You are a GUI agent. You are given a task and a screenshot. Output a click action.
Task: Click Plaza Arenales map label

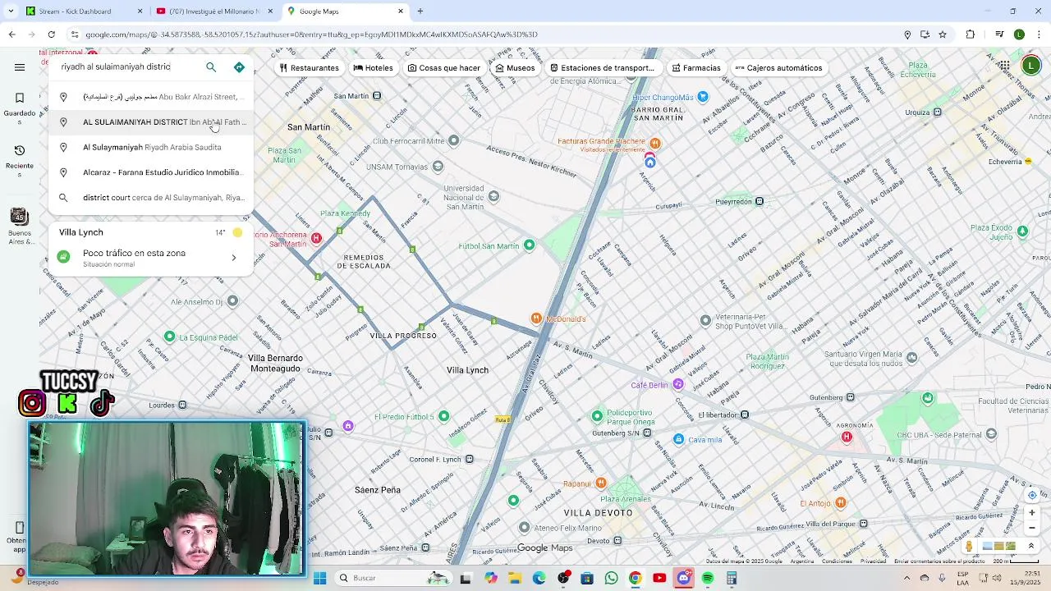pyautogui.click(x=626, y=499)
